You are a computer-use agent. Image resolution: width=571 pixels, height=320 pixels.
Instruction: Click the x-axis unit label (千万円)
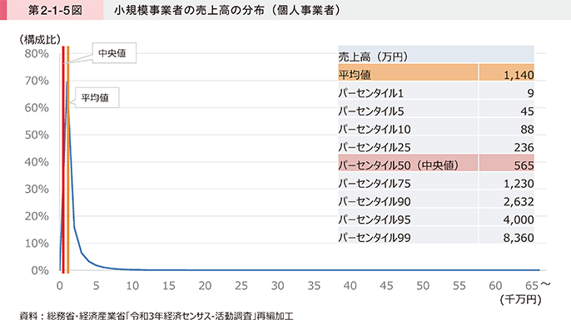coord(521,299)
